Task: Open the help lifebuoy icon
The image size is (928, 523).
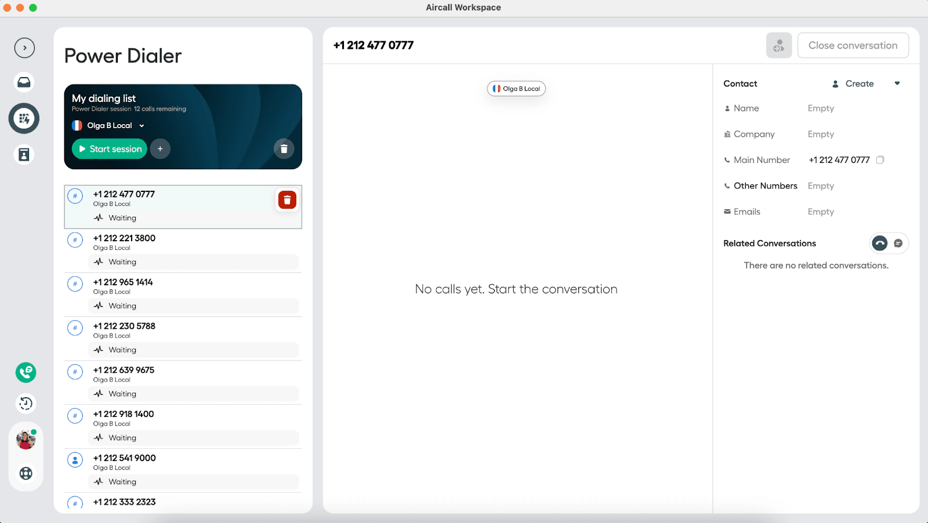Action: coord(26,473)
